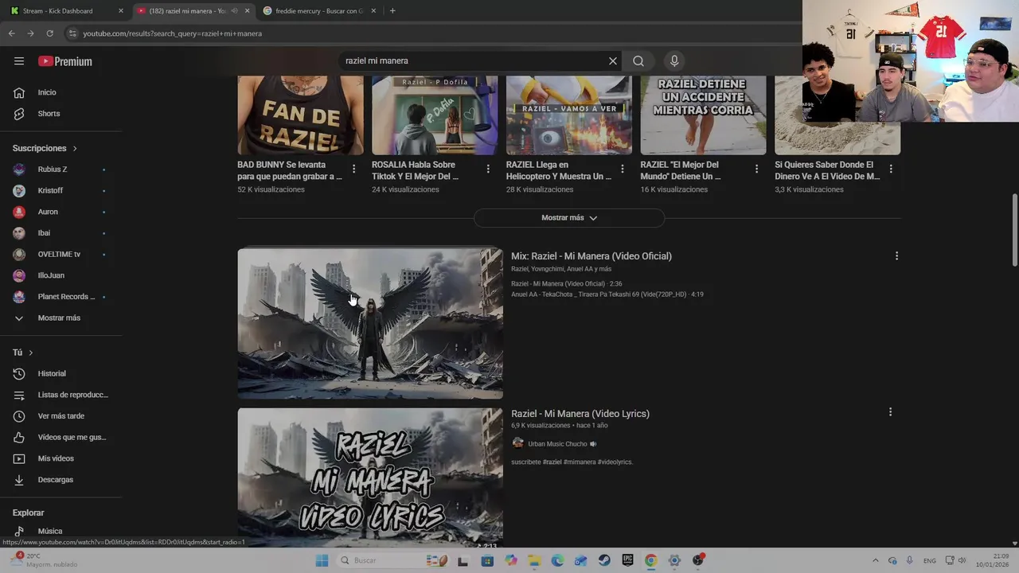This screenshot has width=1019, height=573.
Task: Click the page vertical scrollbar thumb
Action: click(1014, 231)
